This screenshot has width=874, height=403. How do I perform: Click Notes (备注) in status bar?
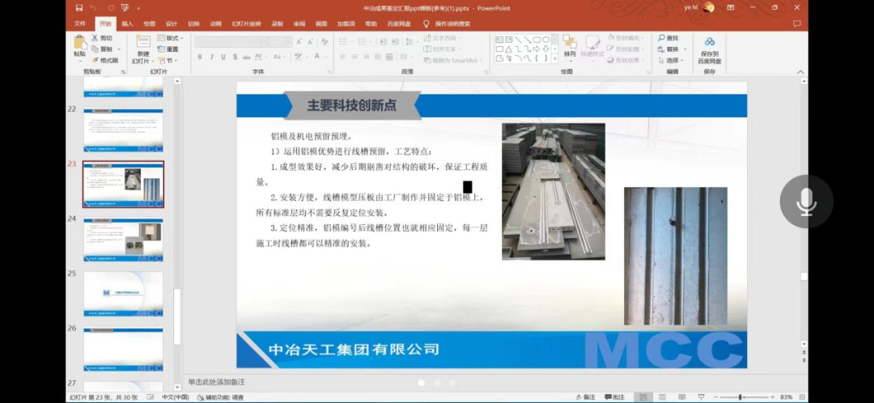585,397
